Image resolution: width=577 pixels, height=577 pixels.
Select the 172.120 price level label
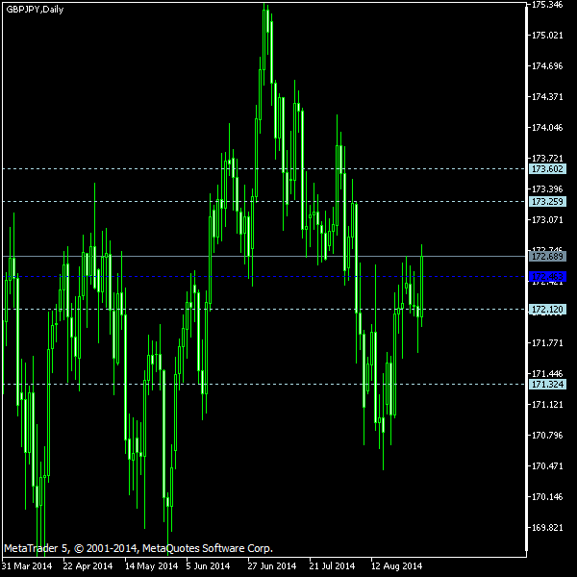pos(547,309)
